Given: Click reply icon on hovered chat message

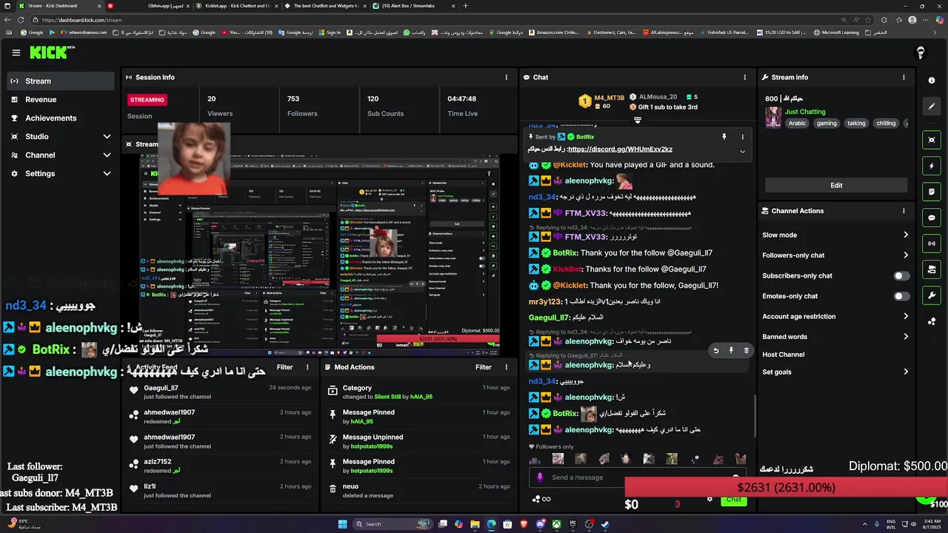Looking at the screenshot, I should 715,351.
